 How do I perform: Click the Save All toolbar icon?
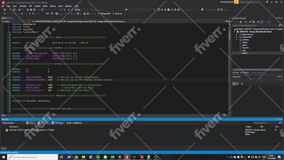click(x=34, y=10)
